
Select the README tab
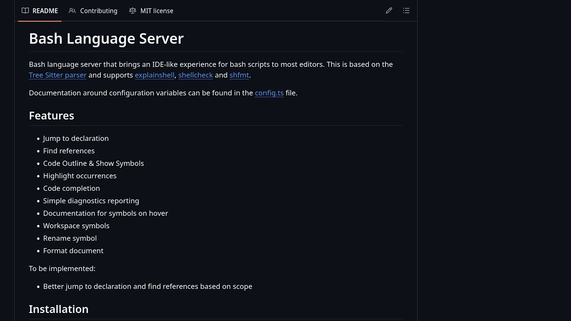click(x=40, y=11)
